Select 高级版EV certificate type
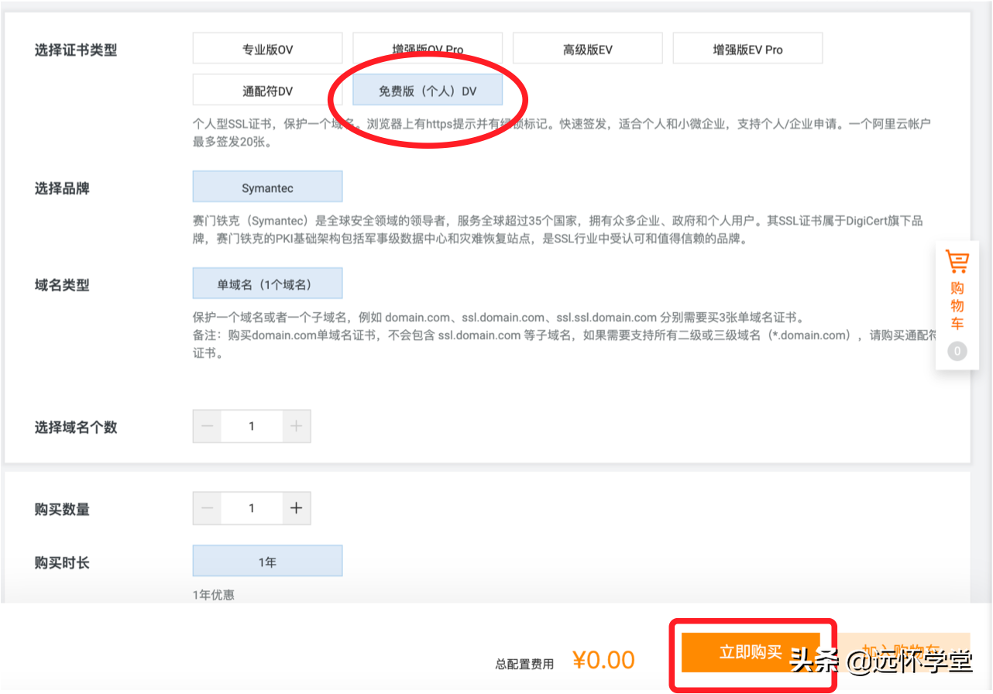The width and height of the screenshot is (993, 694). pos(587,50)
